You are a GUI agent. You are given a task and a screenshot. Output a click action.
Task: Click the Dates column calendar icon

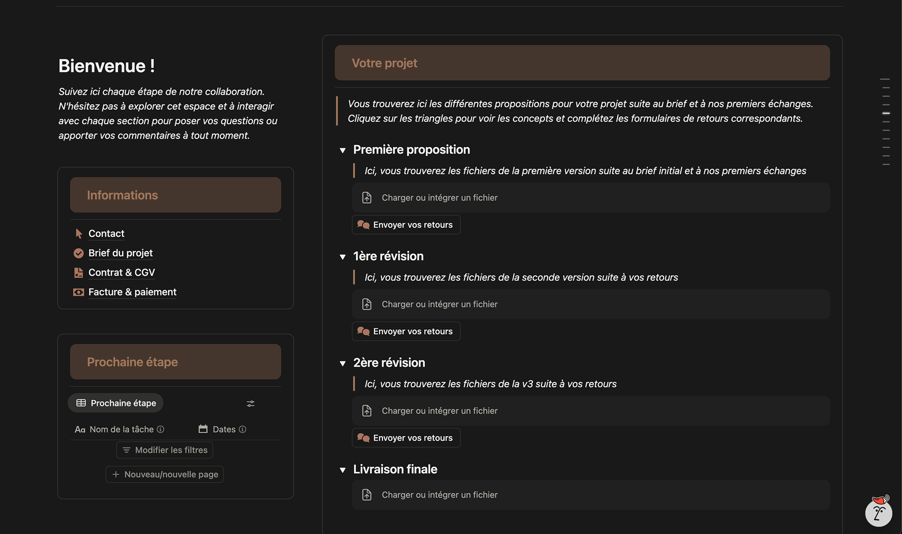click(203, 429)
